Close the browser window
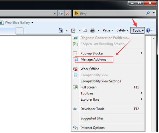The image size is (159, 133). click(x=150, y=3)
